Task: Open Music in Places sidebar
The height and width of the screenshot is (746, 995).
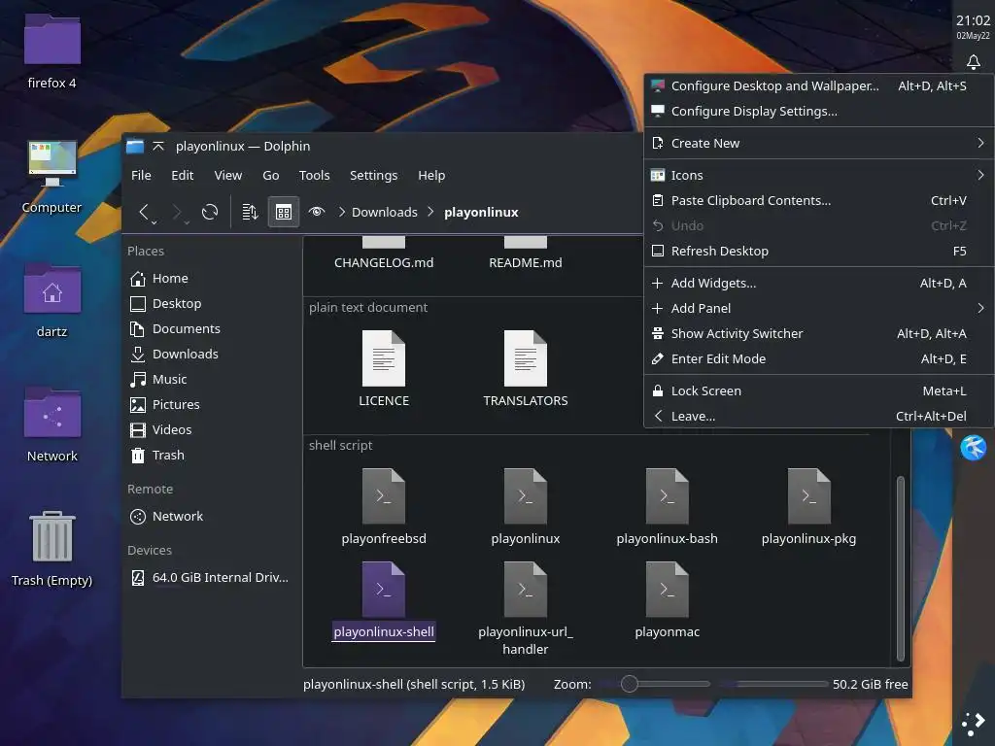Action: click(212, 380)
